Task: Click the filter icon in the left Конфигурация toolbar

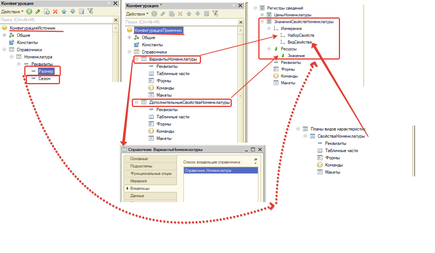Action: tap(90, 11)
